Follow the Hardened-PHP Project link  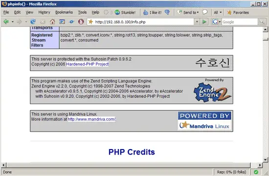88,64
